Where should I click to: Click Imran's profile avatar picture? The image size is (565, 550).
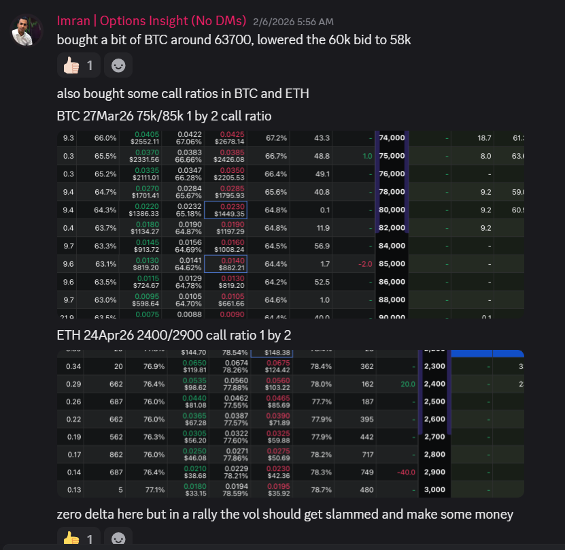coord(27,30)
